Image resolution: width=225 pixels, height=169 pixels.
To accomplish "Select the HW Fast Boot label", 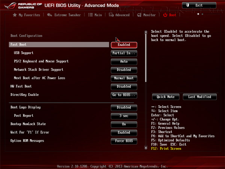I will coord(21,86).
